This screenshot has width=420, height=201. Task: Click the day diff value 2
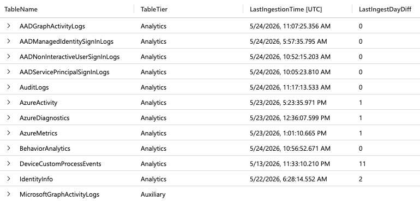361,179
